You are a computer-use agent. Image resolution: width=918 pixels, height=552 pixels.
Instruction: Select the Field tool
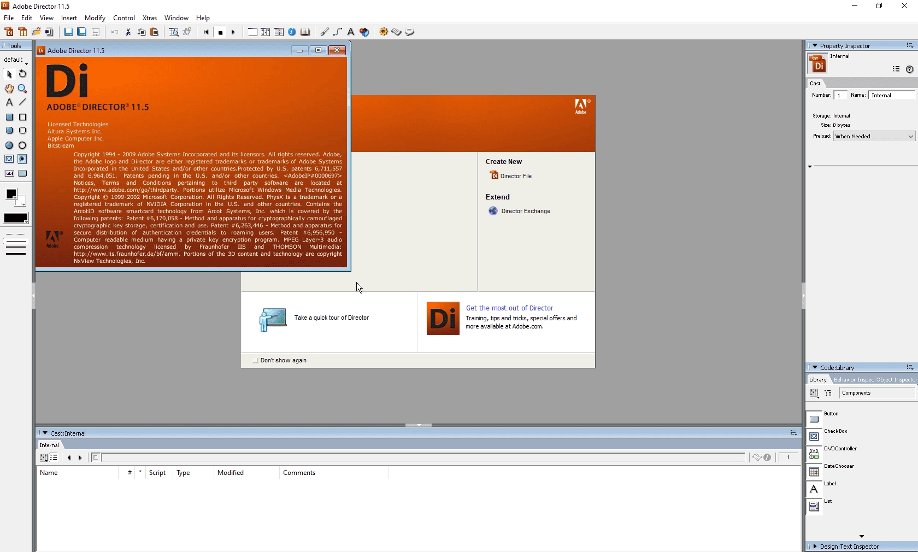(9, 173)
